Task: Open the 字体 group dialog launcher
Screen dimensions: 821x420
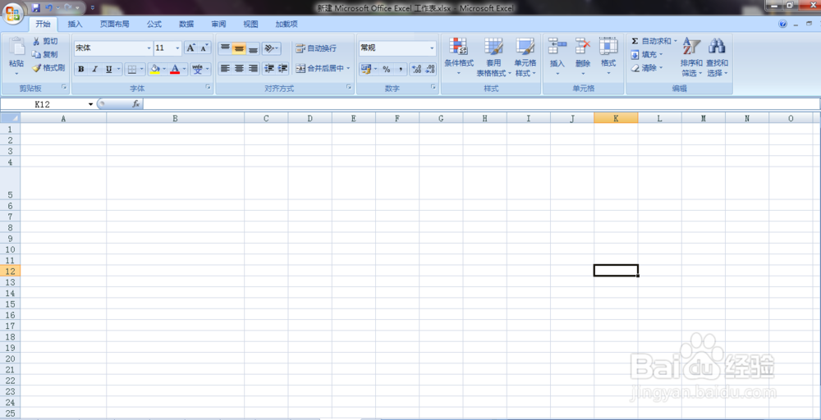Action: 208,87
